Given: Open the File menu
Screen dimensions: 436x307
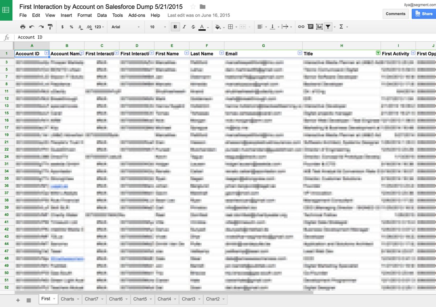Looking at the screenshot, I should coord(23,15).
